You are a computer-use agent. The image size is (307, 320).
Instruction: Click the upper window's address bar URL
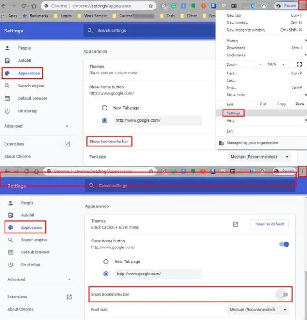coord(102,6)
